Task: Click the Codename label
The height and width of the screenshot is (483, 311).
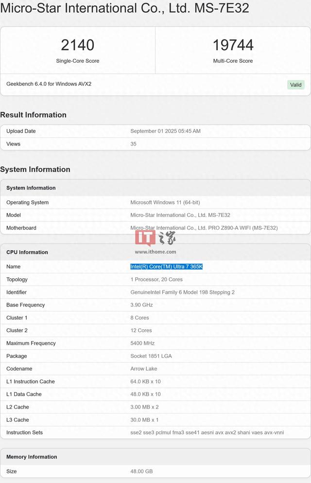Action: click(19, 369)
